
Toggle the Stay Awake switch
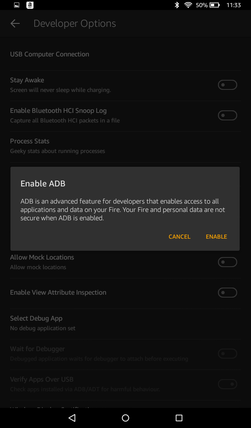click(227, 84)
